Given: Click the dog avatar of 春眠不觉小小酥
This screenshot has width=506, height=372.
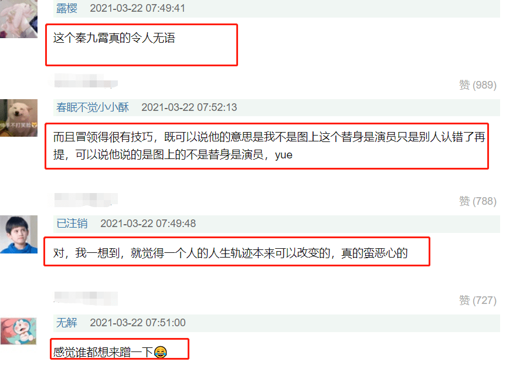Looking at the screenshot, I should click(x=19, y=118).
